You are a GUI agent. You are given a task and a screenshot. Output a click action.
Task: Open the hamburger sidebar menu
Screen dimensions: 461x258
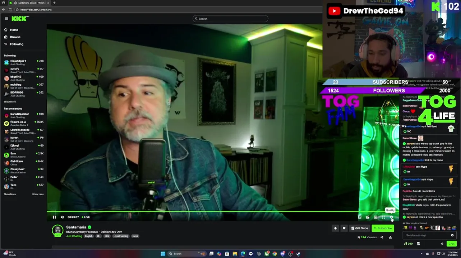6,19
